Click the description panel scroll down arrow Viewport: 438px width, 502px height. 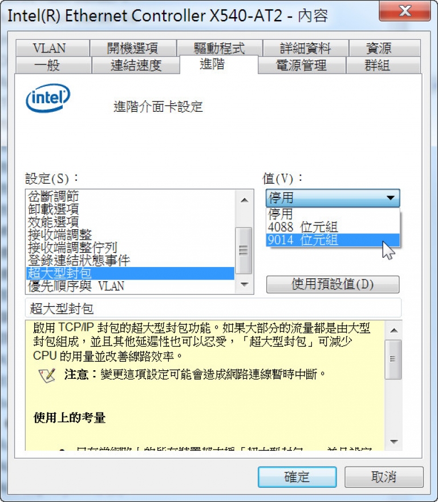tap(394, 442)
